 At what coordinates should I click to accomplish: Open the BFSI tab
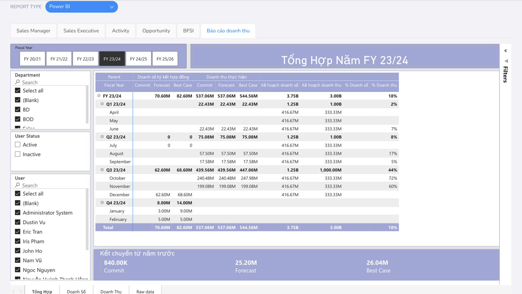click(x=188, y=31)
